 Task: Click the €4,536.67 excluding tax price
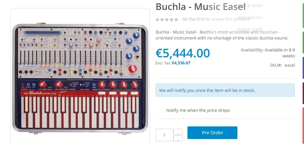point(181,63)
